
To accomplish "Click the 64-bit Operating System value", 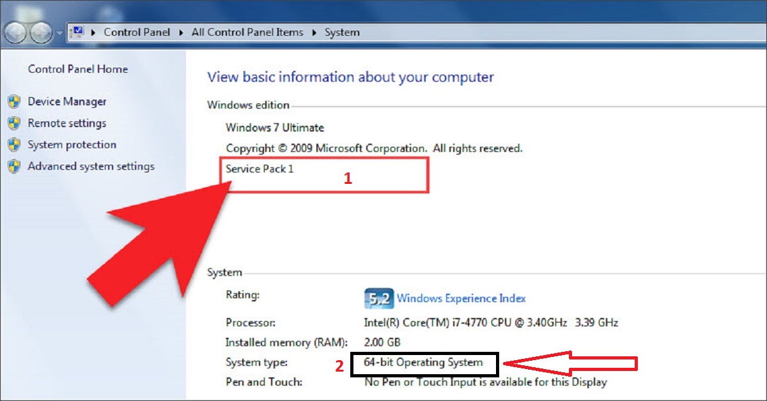I will (423, 363).
